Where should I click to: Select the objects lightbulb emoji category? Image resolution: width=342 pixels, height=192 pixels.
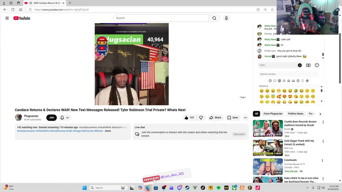[302, 81]
